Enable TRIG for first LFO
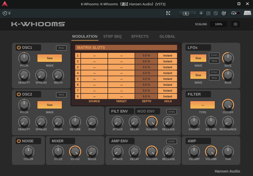 click(214, 61)
